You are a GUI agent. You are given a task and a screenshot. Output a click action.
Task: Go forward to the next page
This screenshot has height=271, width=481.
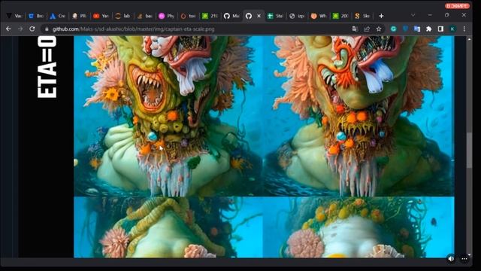click(20, 29)
